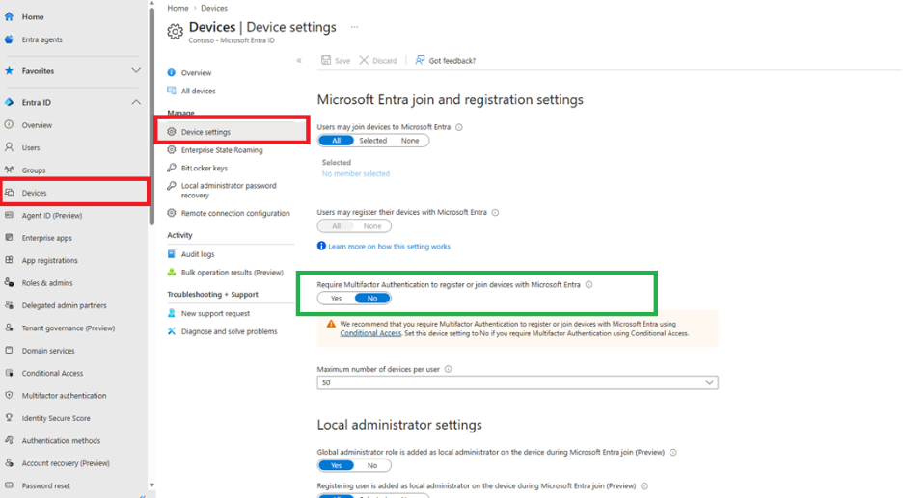
Task: Open the Groups icon in the sidebar
Action: [9, 170]
